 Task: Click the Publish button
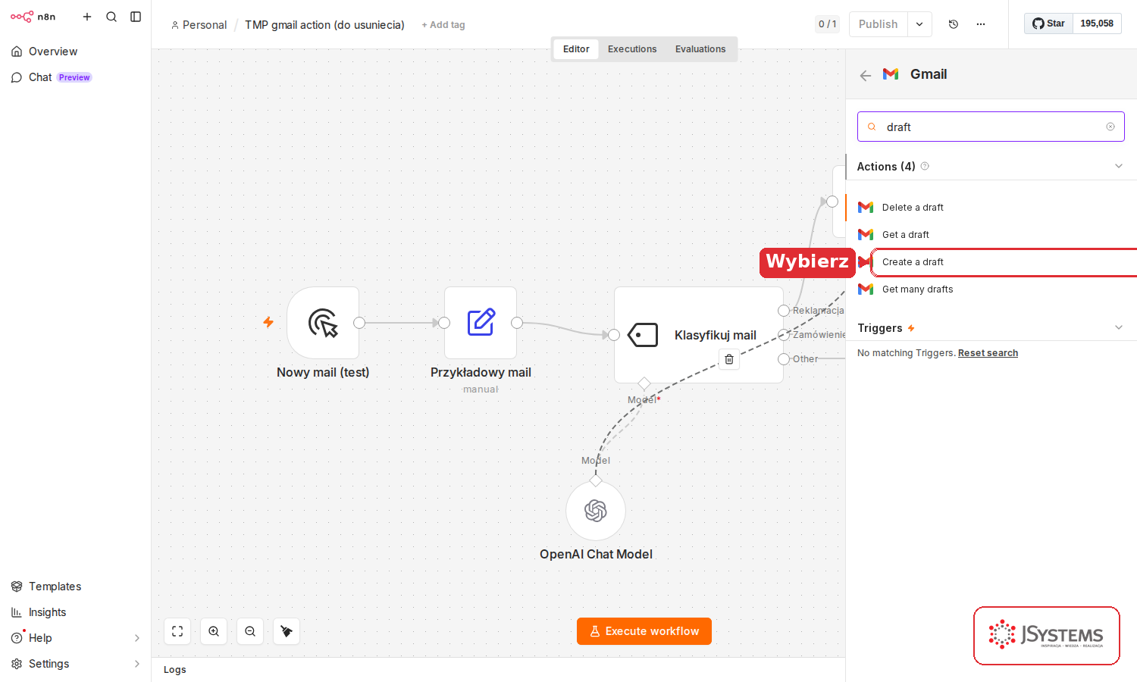point(878,24)
